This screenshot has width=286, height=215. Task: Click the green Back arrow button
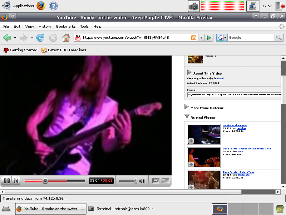(7, 38)
